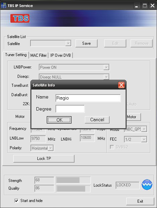This screenshot has height=208, width=157.
Task: Click the Lock TP button
Action: click(44, 159)
